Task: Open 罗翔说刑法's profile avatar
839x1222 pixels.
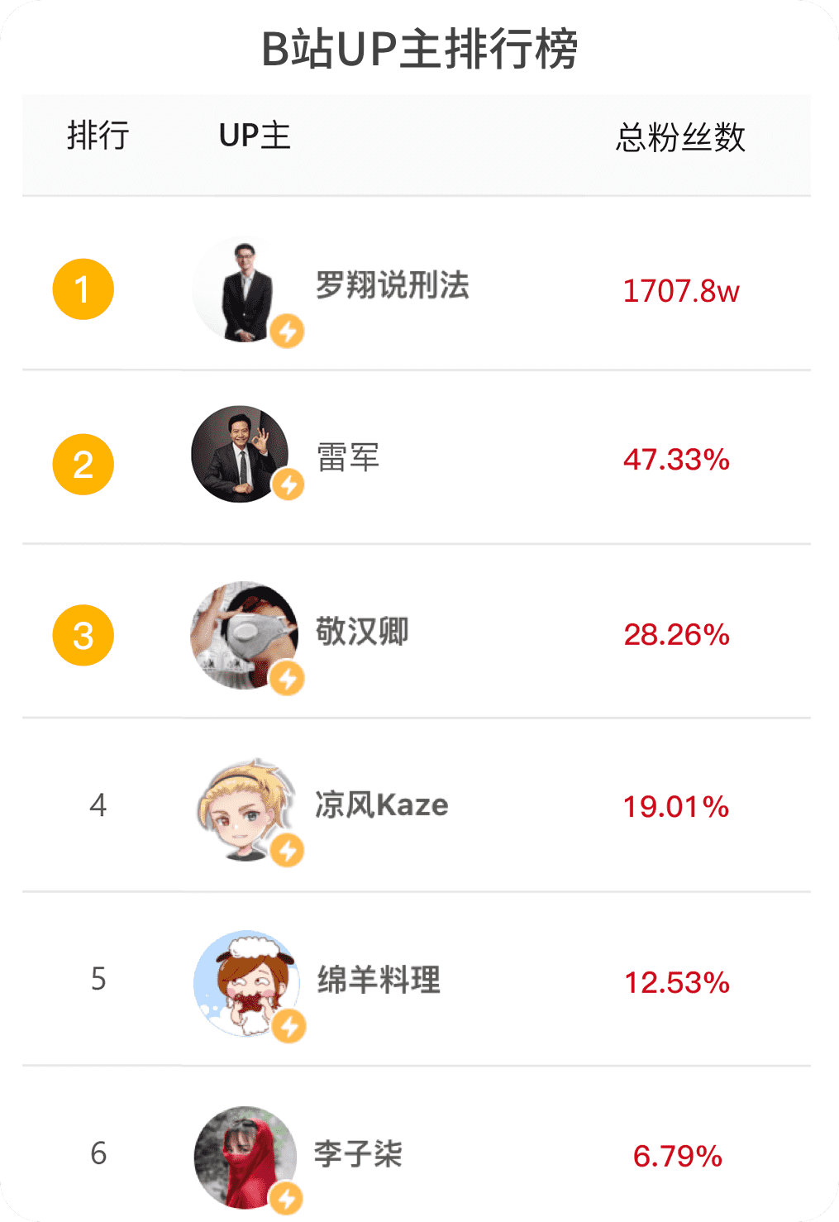Action: click(241, 289)
